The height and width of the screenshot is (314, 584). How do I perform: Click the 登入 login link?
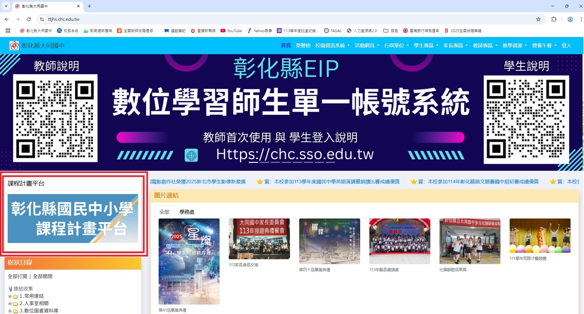click(x=566, y=46)
